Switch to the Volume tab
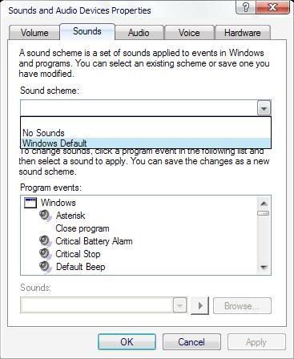Viewport: 294px width, 359px height. [x=34, y=33]
